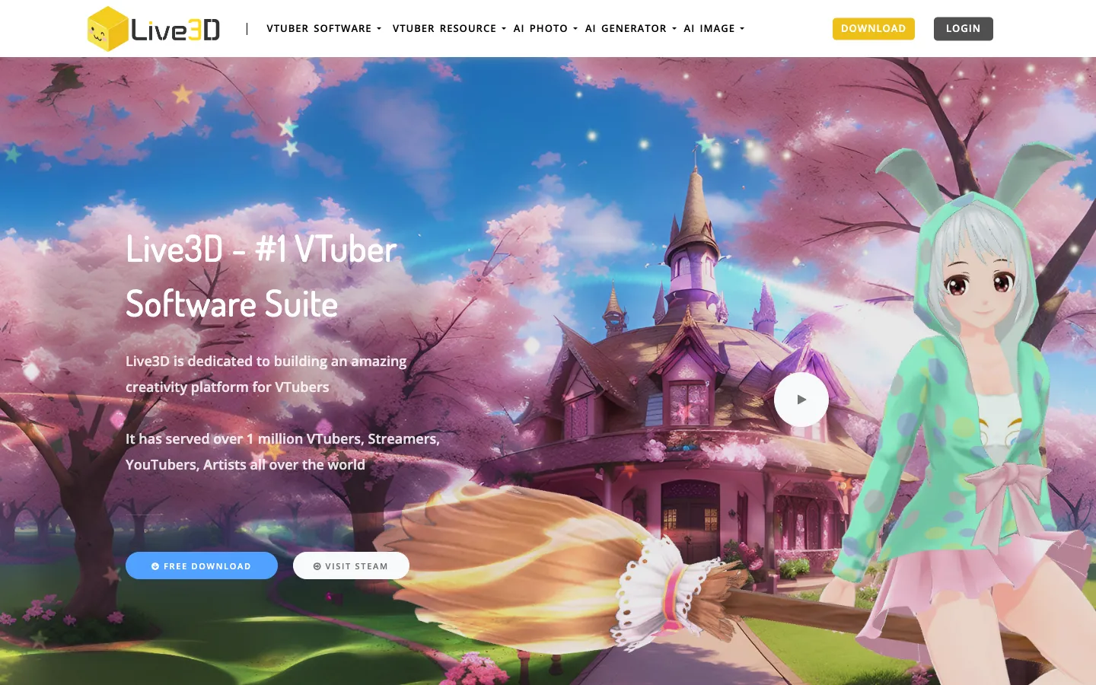Open the AI Generator menu
Image resolution: width=1096 pixels, height=685 pixels.
pos(630,29)
